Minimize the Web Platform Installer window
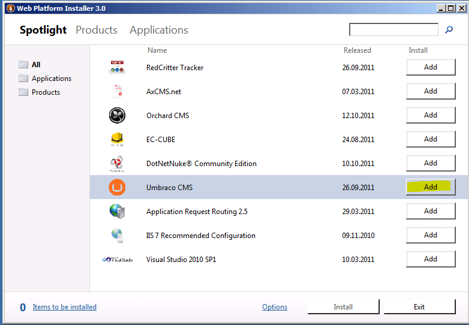 click(x=441, y=8)
